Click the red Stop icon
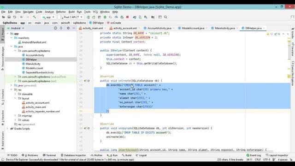The image size is (295, 166). [127, 17]
